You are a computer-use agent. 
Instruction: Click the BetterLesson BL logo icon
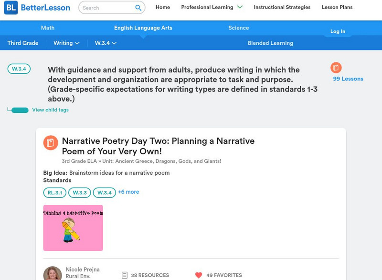[x=11, y=8]
